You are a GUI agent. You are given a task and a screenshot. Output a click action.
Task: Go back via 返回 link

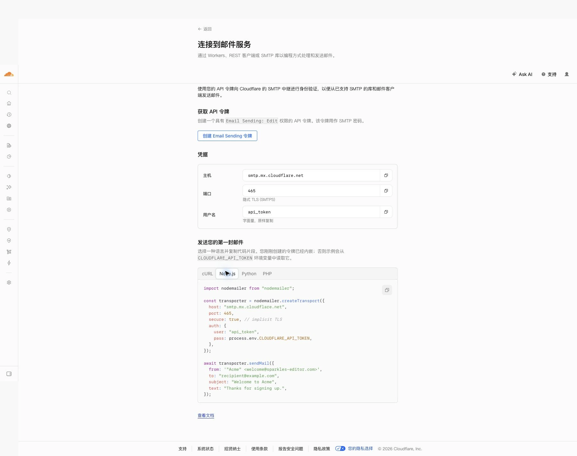205,29
